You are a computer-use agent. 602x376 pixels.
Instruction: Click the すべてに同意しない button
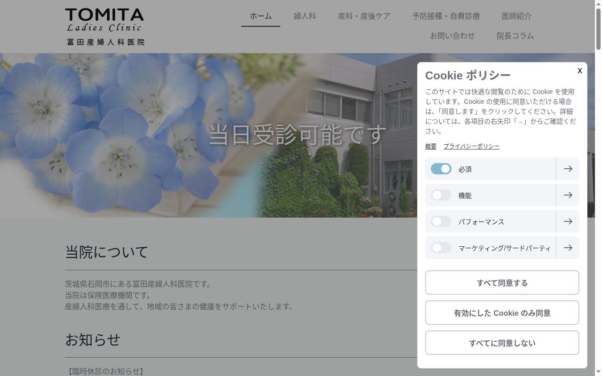click(502, 343)
